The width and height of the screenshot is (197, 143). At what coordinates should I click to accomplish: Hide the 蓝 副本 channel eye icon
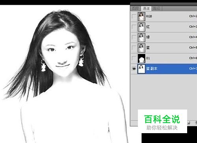pyautogui.click(x=134, y=69)
